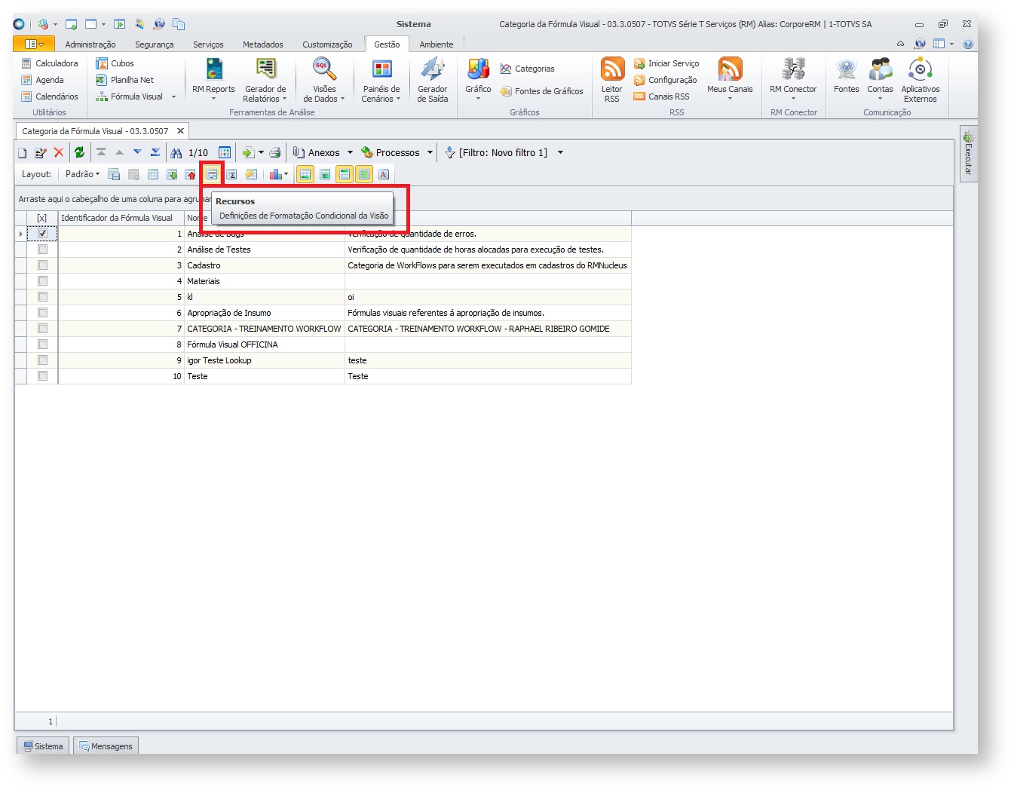Select the Metadados ribbon tab
The height and width of the screenshot is (790, 1014).
pos(263,44)
